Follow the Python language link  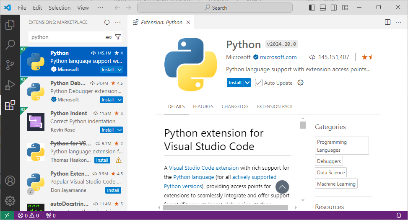[x=194, y=177]
